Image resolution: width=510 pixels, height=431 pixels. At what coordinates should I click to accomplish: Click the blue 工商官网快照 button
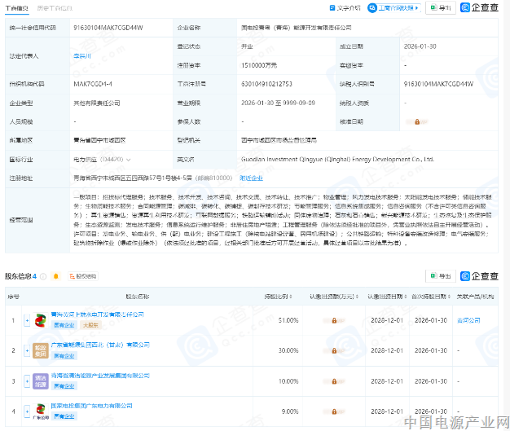coord(396,7)
